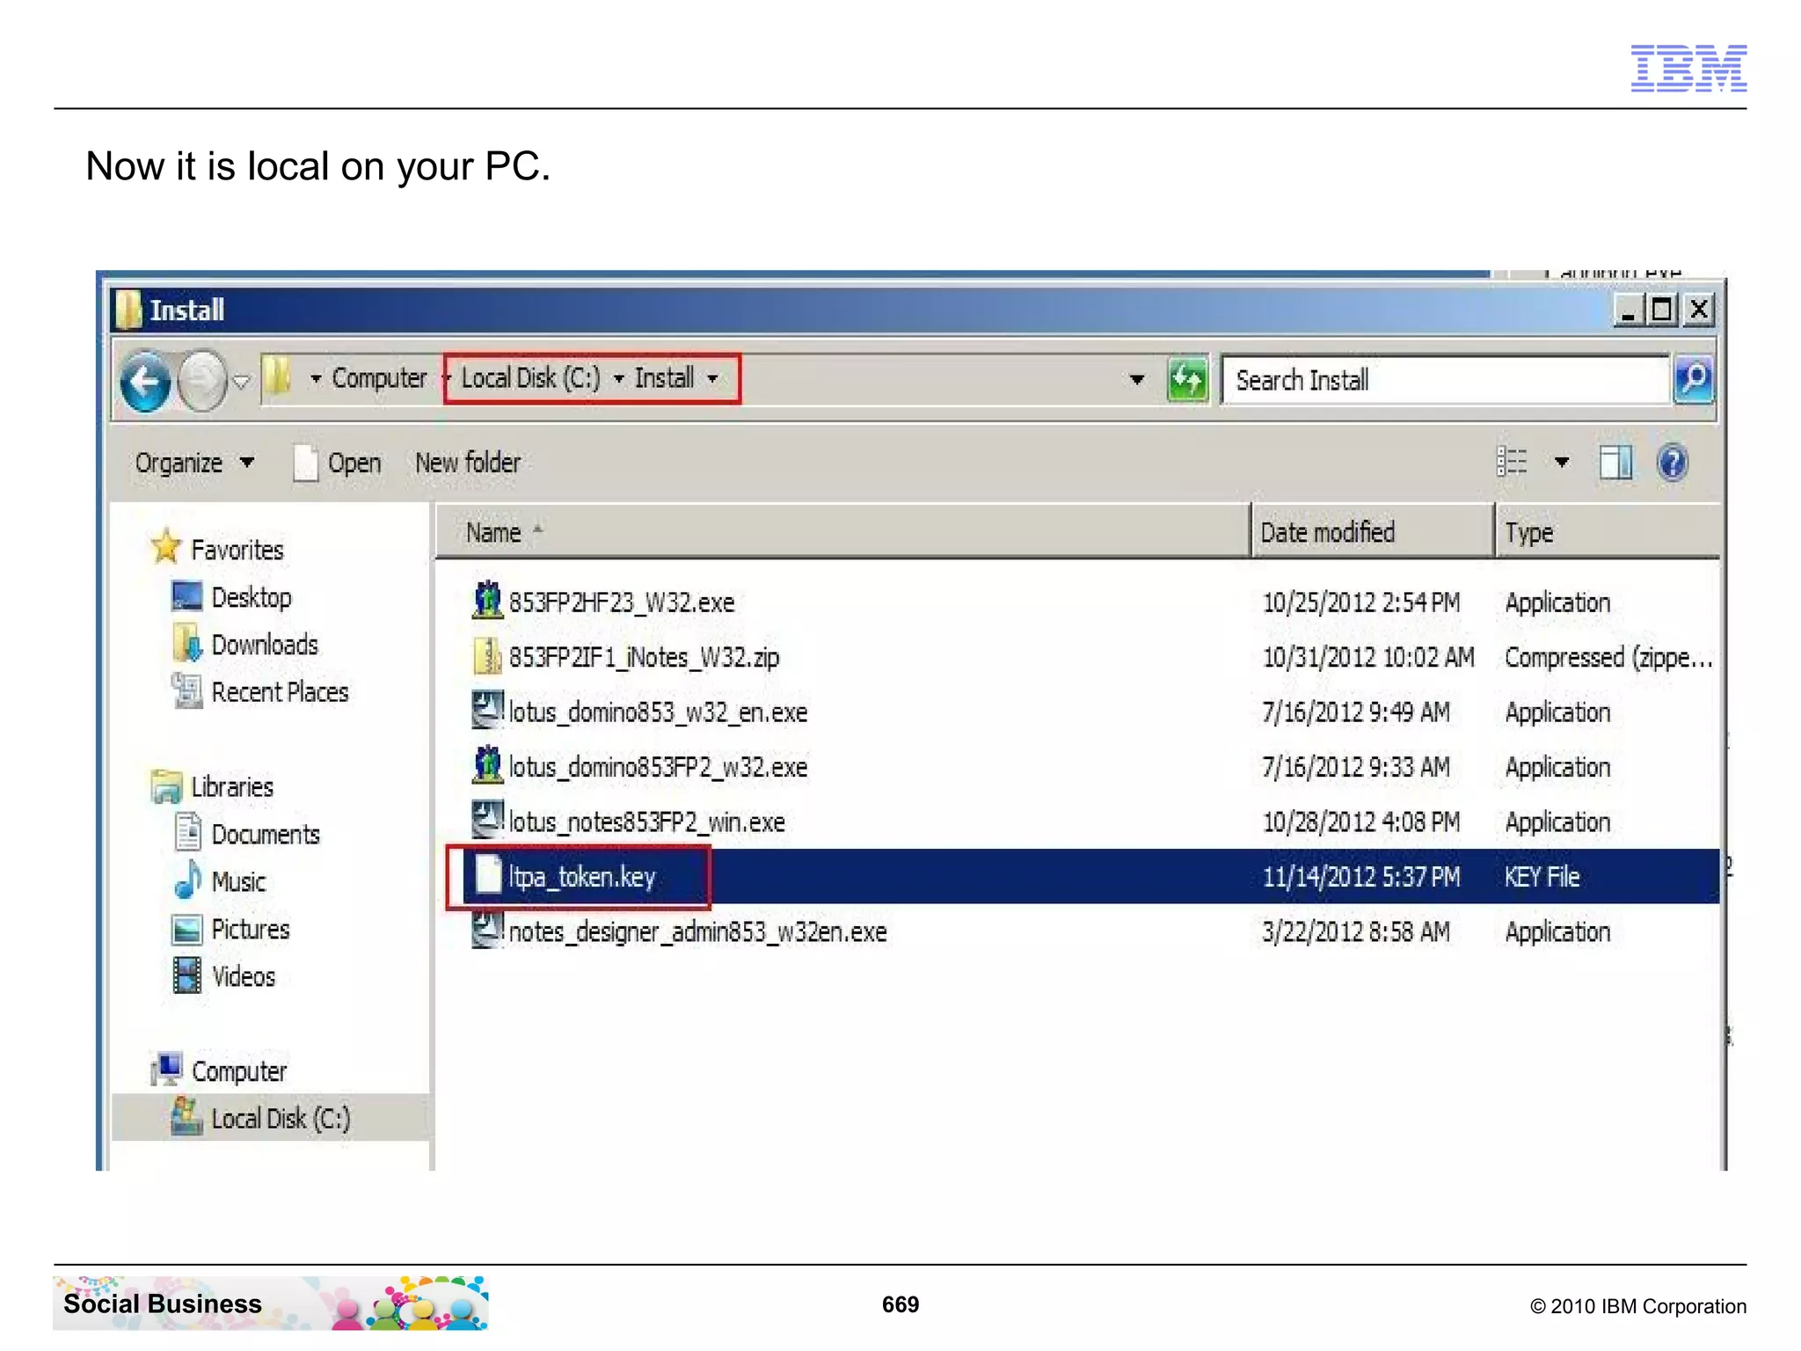Viewport: 1801px width, 1351px height.
Task: Click the Recent Places icon
Action: point(186,690)
